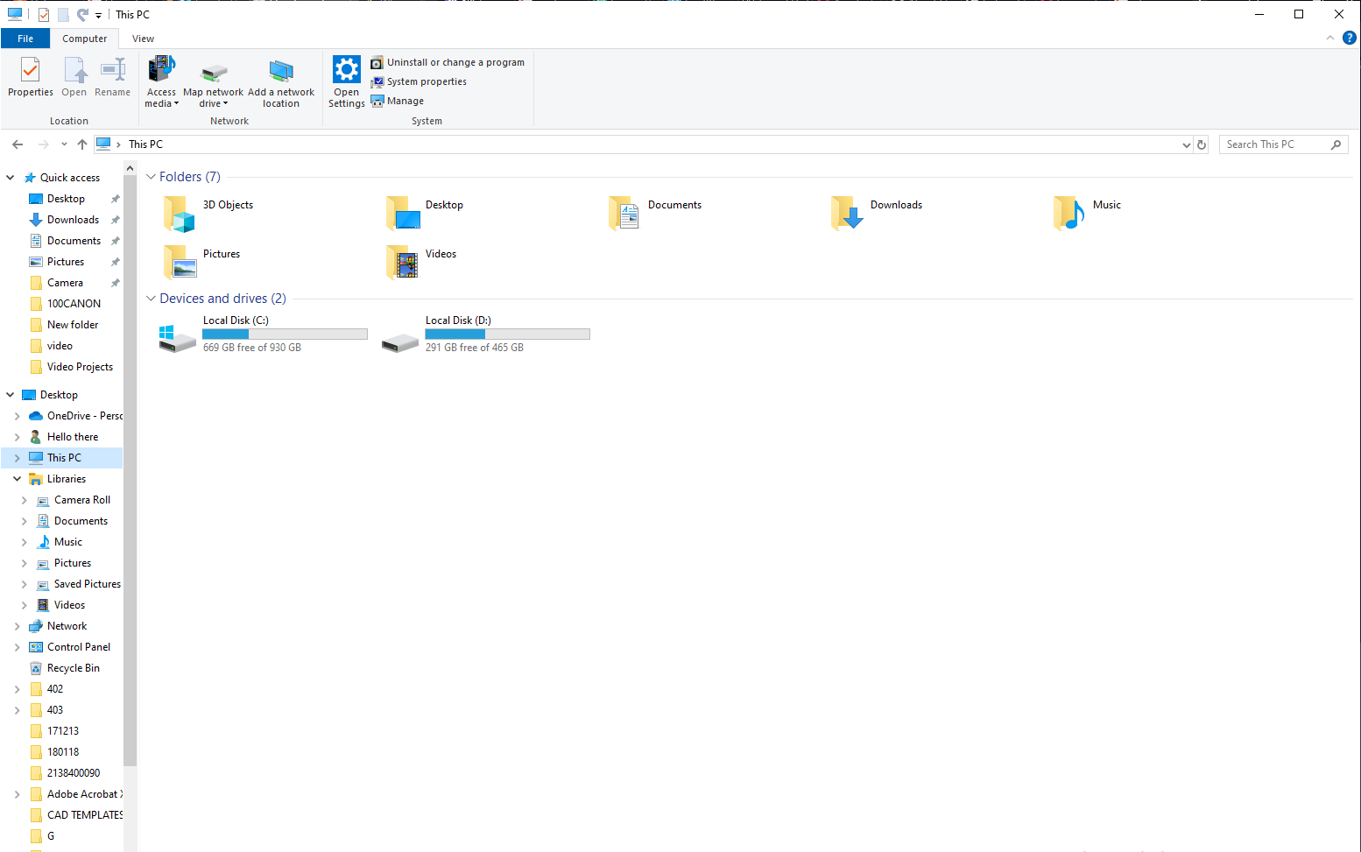Minimize the ribbon with the chevron
This screenshot has height=852, width=1361.
coord(1329,38)
